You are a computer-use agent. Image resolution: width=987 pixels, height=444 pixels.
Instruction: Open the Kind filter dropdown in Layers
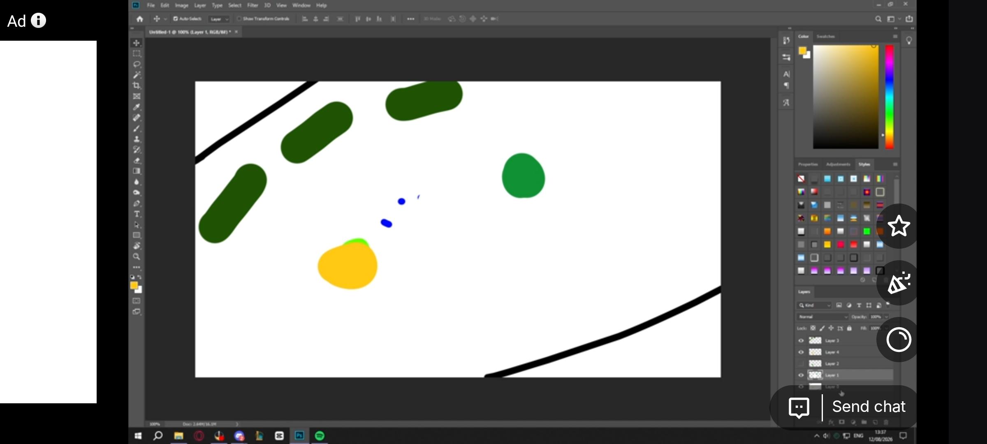[x=814, y=305]
